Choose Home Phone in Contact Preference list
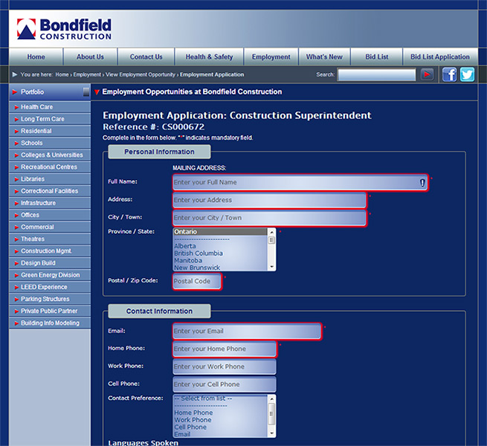 [220, 413]
